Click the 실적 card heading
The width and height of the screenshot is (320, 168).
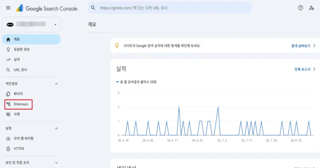(x=121, y=69)
